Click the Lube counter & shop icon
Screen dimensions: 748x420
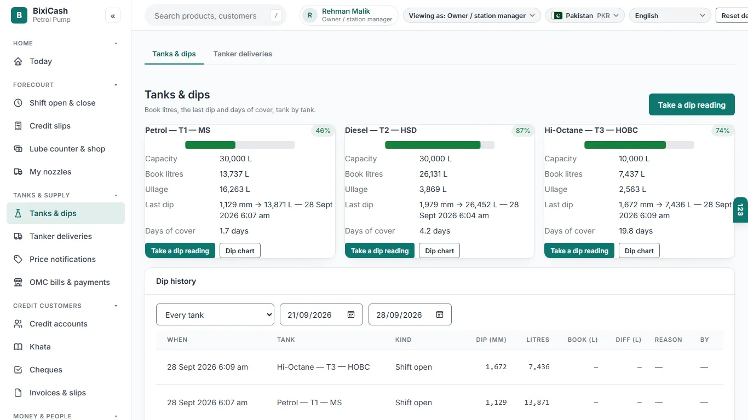pyautogui.click(x=18, y=149)
